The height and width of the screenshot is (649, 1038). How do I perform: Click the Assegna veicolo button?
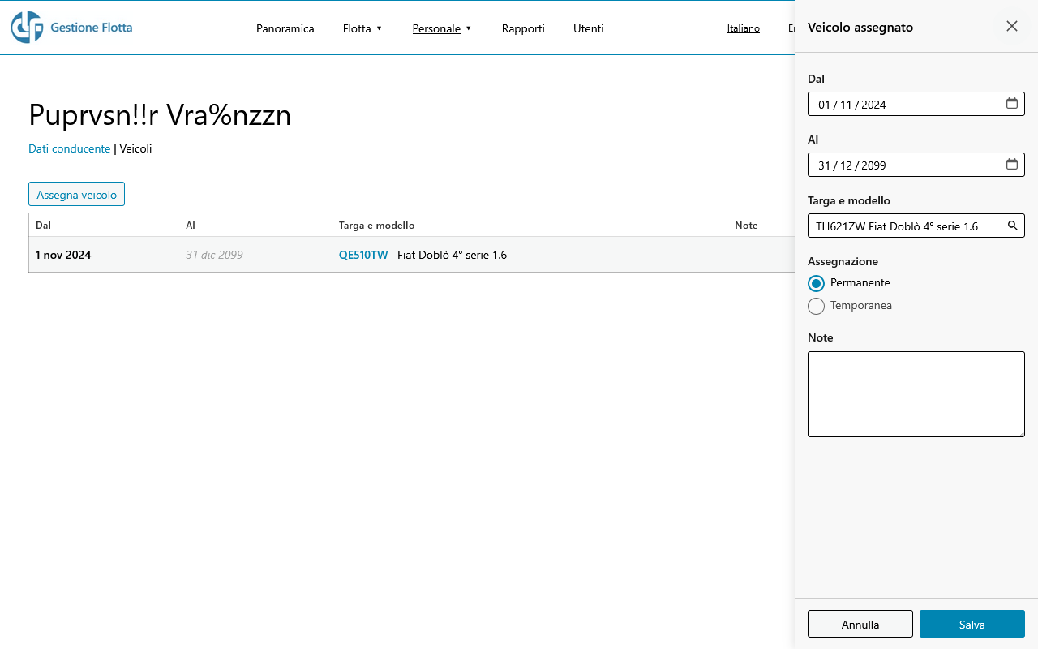tap(76, 195)
